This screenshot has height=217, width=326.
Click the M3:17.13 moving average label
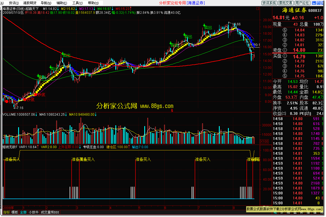coord(86,9)
